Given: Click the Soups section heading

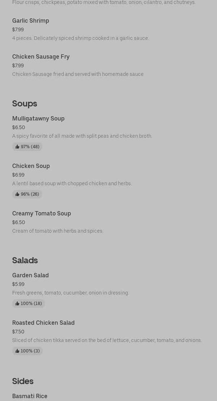Looking at the screenshot, I should [24, 104].
